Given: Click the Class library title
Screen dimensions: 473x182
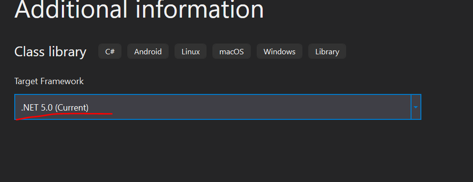Looking at the screenshot, I should pyautogui.click(x=50, y=52).
